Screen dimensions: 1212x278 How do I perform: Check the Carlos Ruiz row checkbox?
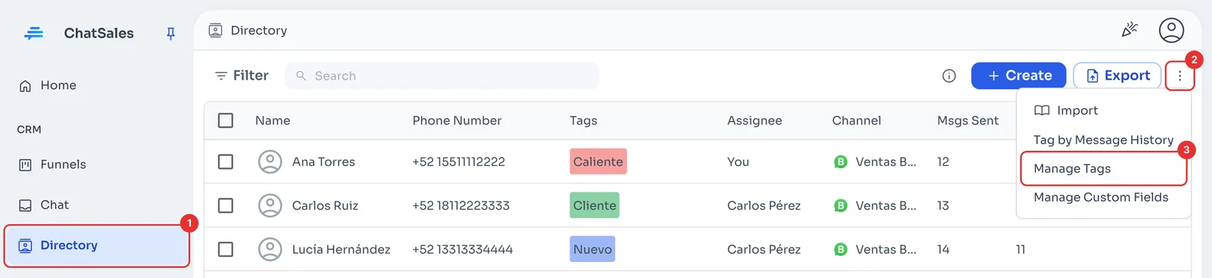[x=226, y=206]
